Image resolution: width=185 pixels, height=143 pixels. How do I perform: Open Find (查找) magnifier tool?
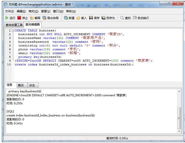pyautogui.click(x=122, y=18)
